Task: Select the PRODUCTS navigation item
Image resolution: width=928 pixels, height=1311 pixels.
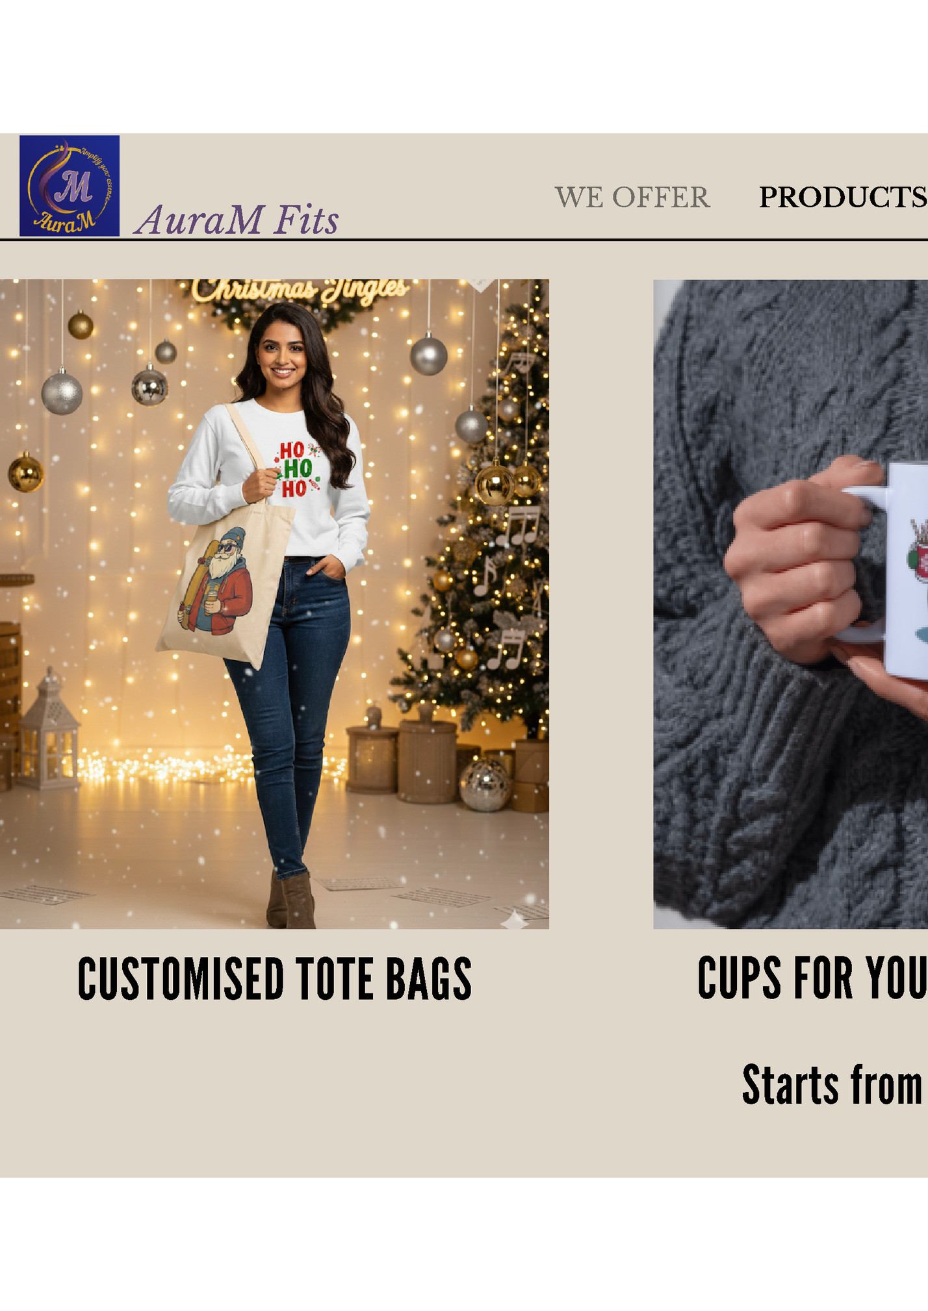Action: pos(843,197)
